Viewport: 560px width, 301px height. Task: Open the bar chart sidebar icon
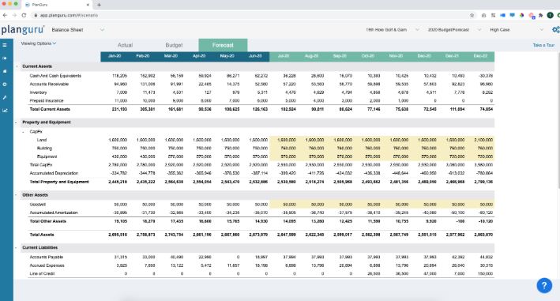tap(5, 71)
